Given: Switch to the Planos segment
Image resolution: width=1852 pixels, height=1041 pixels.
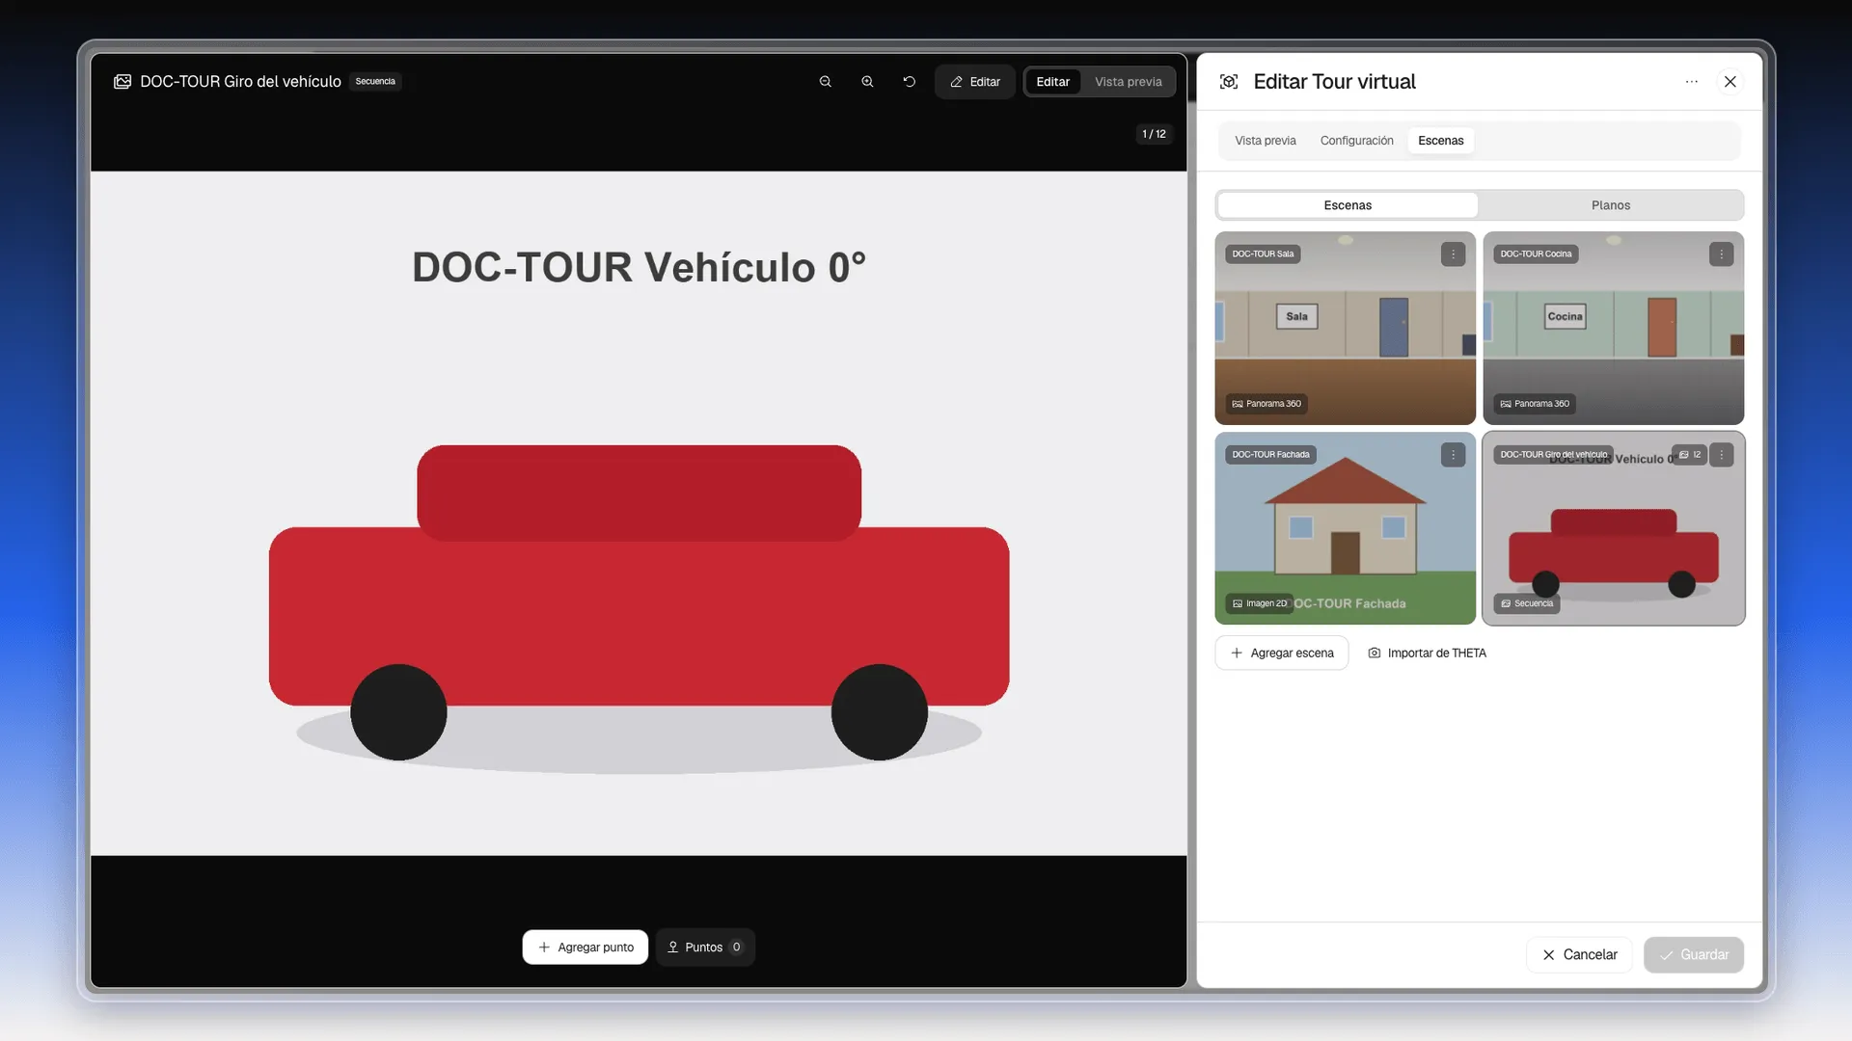Looking at the screenshot, I should coord(1611,205).
